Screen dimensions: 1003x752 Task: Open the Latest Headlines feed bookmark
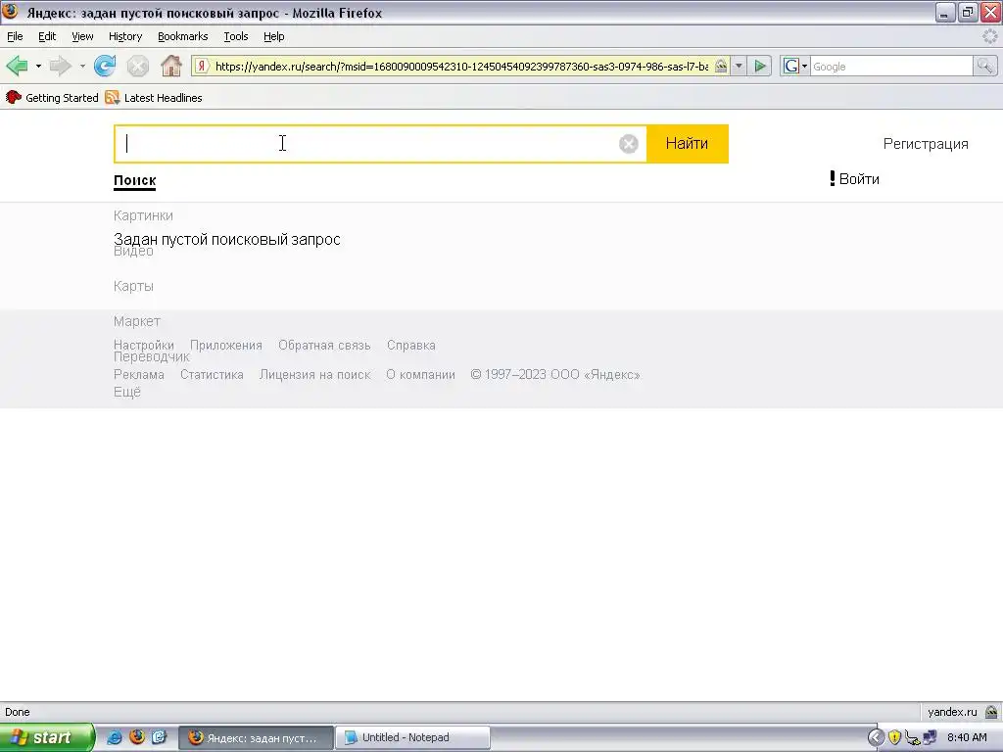click(154, 98)
